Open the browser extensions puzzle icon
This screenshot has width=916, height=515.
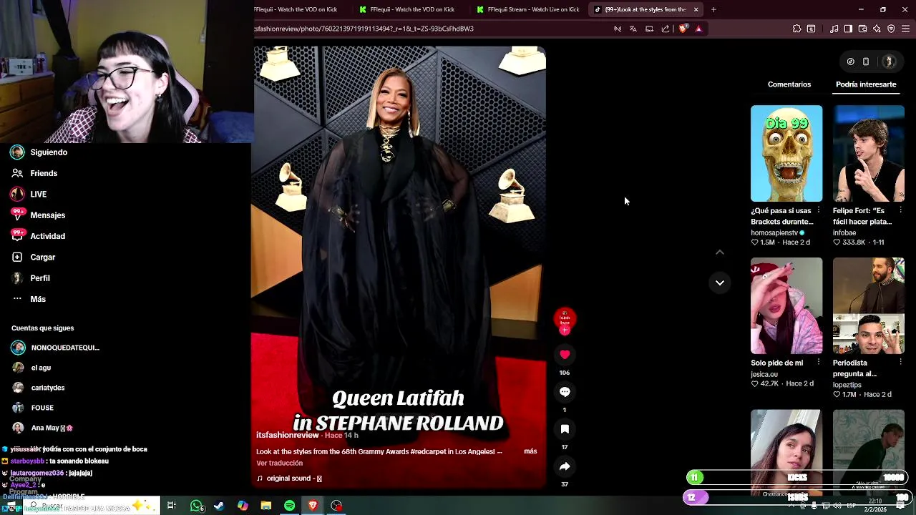796,29
